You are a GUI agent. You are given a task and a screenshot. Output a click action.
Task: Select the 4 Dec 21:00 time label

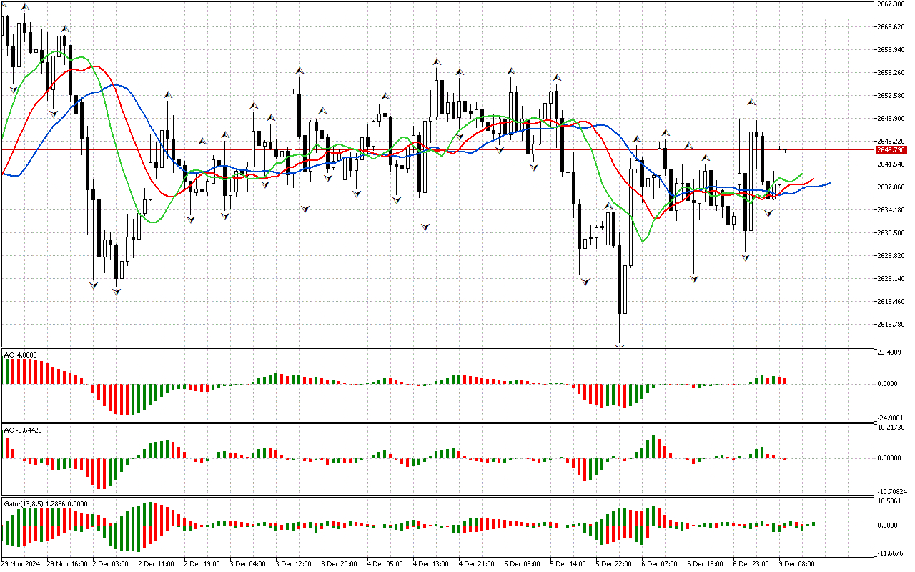click(x=478, y=563)
